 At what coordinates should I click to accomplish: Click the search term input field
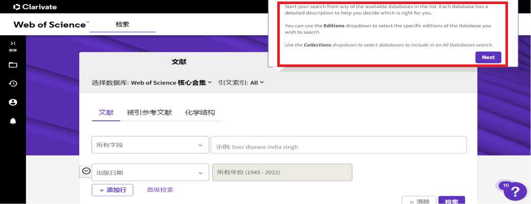[x=339, y=145]
